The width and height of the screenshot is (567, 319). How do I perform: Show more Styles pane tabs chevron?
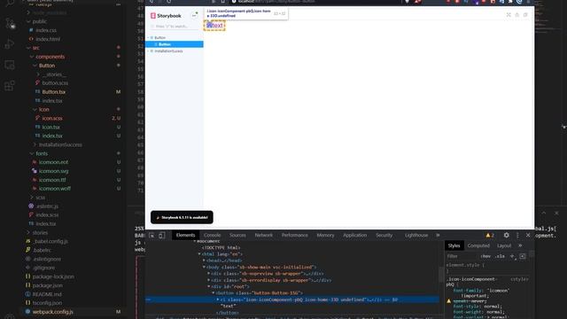(x=520, y=245)
